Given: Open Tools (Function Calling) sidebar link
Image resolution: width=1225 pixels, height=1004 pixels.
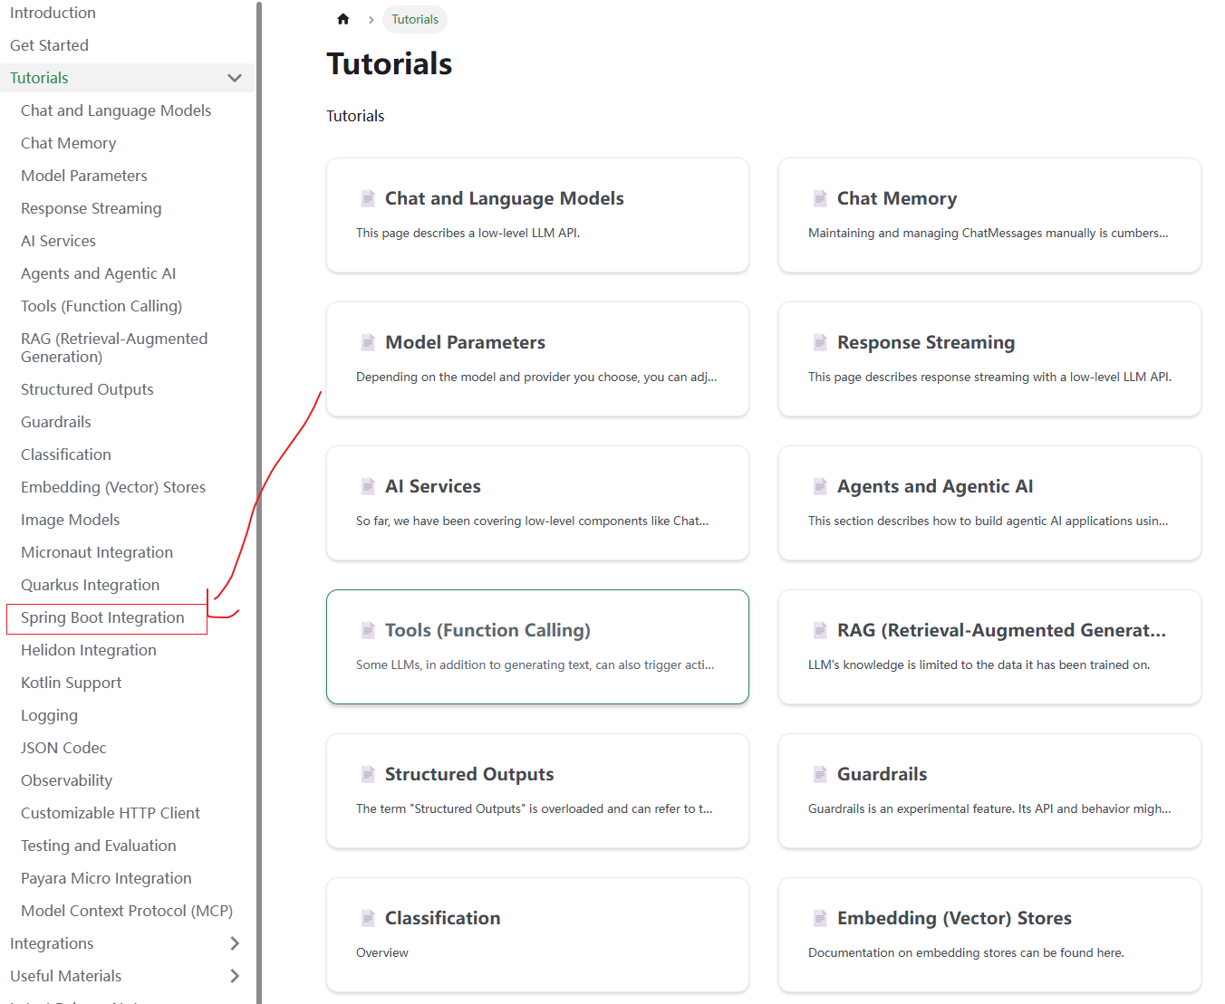Looking at the screenshot, I should (x=101, y=306).
